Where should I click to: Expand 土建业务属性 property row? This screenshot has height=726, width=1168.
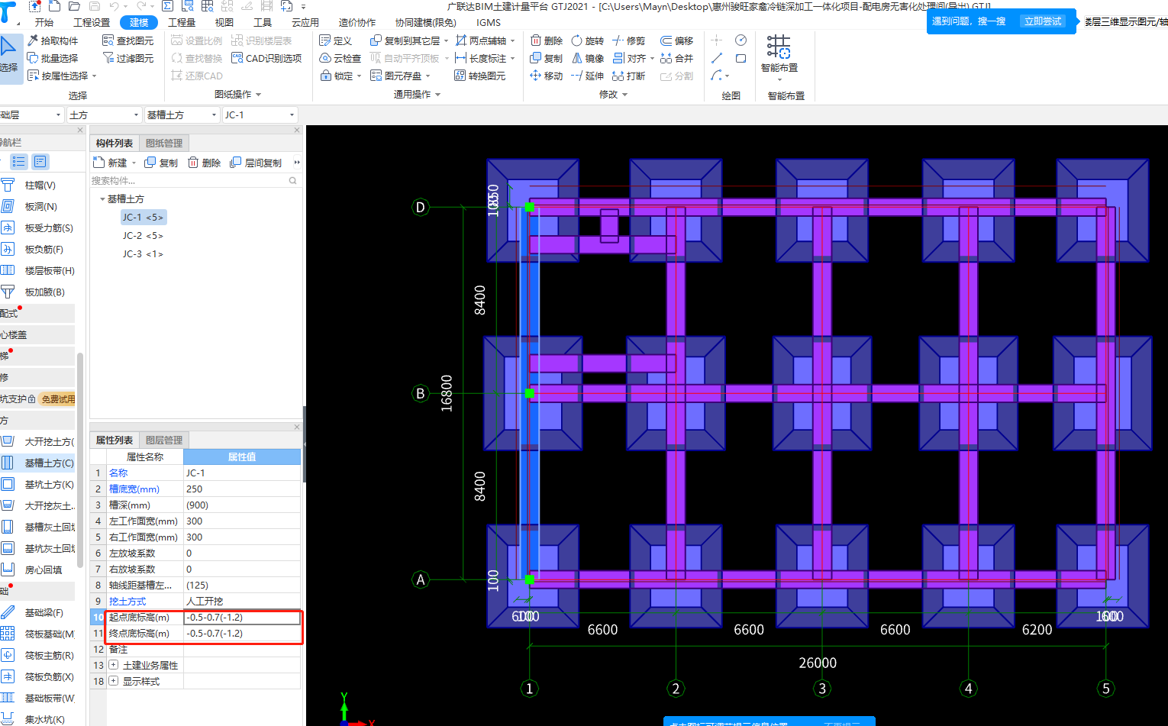(113, 665)
